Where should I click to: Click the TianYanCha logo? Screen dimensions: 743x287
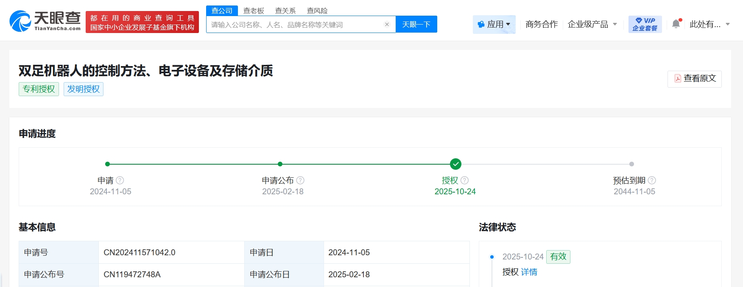45,21
